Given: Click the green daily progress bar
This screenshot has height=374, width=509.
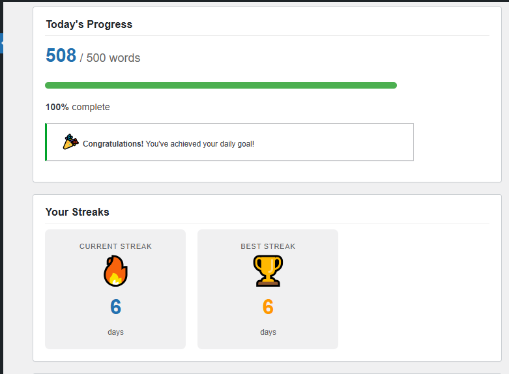Looking at the screenshot, I should (x=221, y=85).
